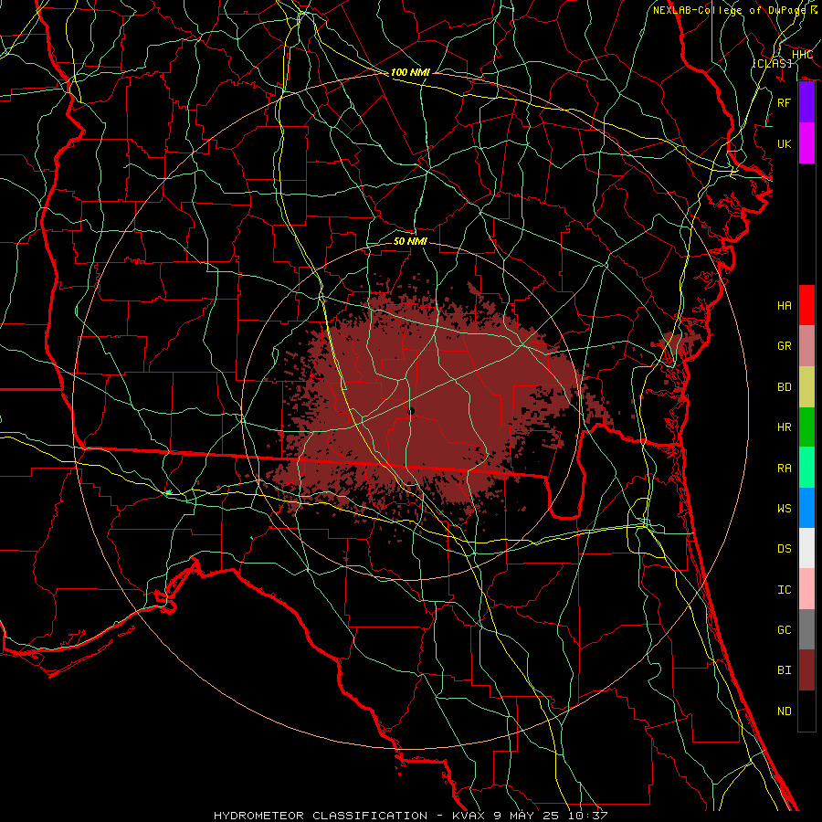822x822 pixels.
Task: Click the BI legend label
Action: tap(784, 670)
